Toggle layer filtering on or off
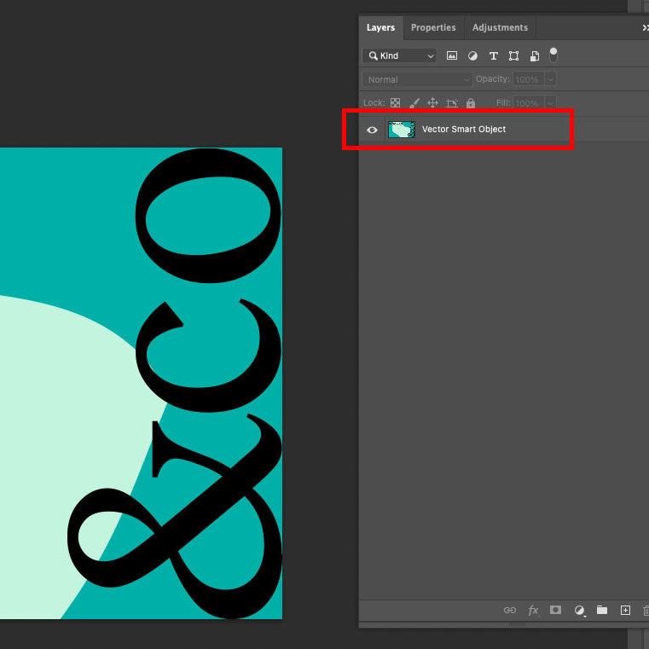 [553, 55]
